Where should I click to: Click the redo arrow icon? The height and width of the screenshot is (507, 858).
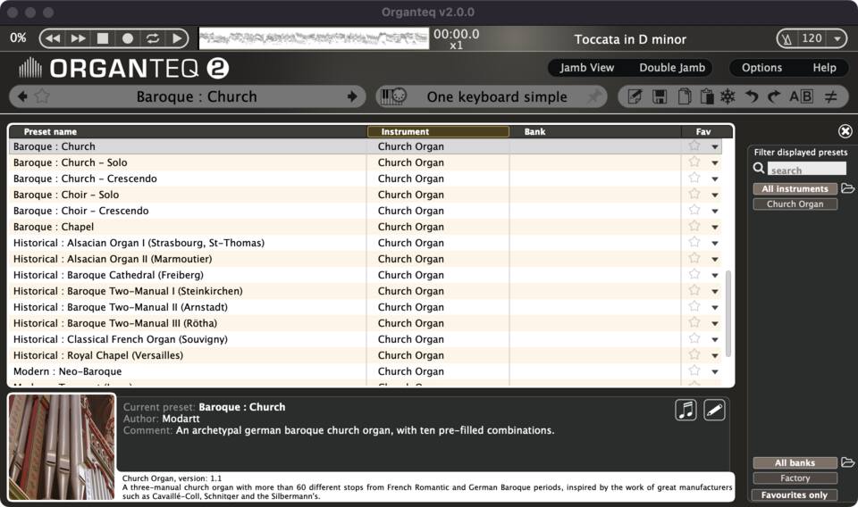coord(774,96)
